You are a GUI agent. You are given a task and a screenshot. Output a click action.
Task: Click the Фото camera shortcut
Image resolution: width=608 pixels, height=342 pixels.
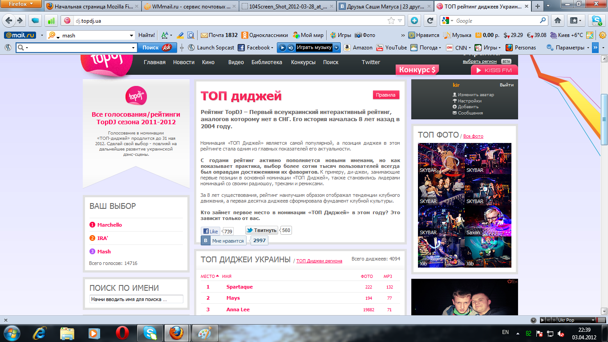(365, 35)
